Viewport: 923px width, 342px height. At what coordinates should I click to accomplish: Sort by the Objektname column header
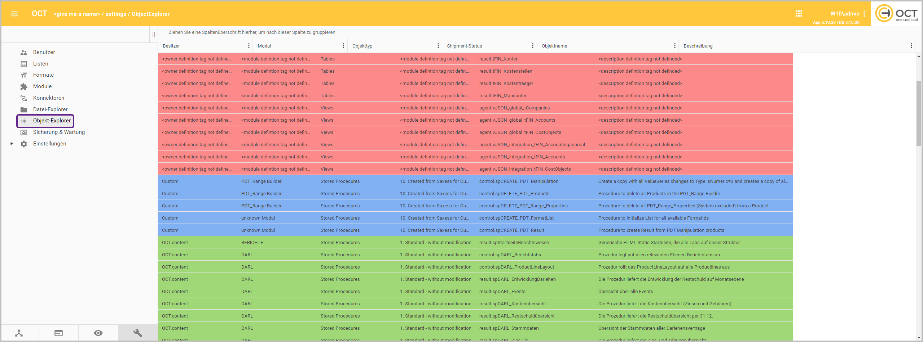pyautogui.click(x=554, y=46)
